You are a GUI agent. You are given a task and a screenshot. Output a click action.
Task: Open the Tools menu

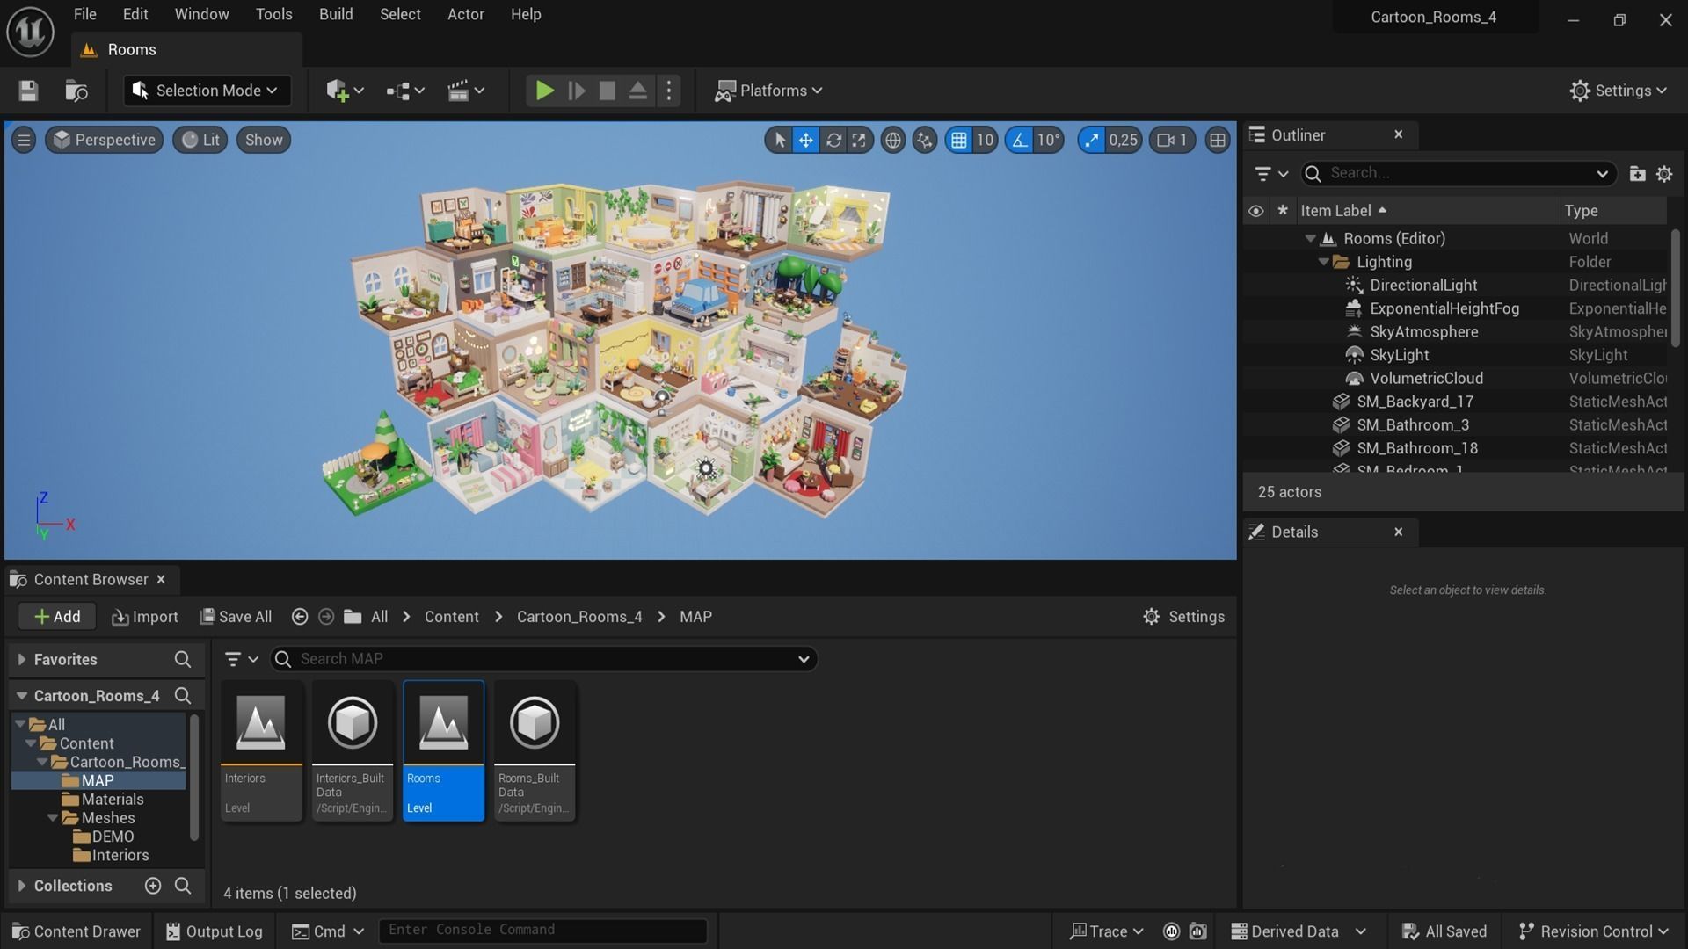pyautogui.click(x=273, y=14)
